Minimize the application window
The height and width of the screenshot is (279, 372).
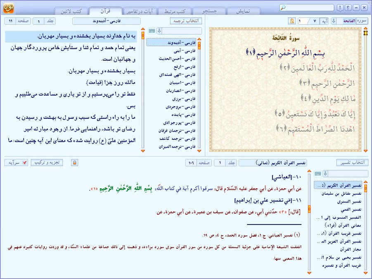[356, 7]
